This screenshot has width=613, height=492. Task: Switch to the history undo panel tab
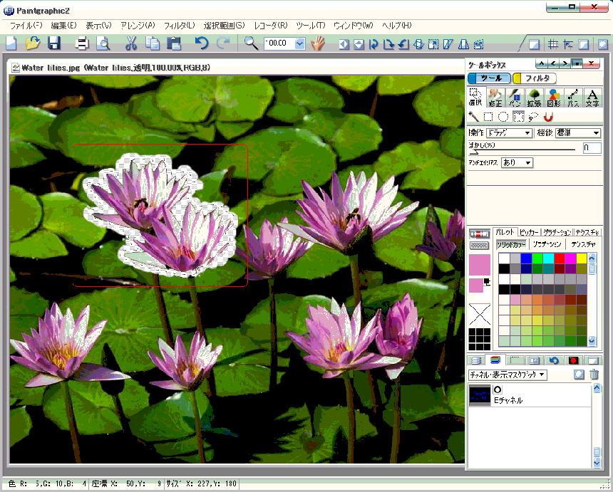point(554,360)
